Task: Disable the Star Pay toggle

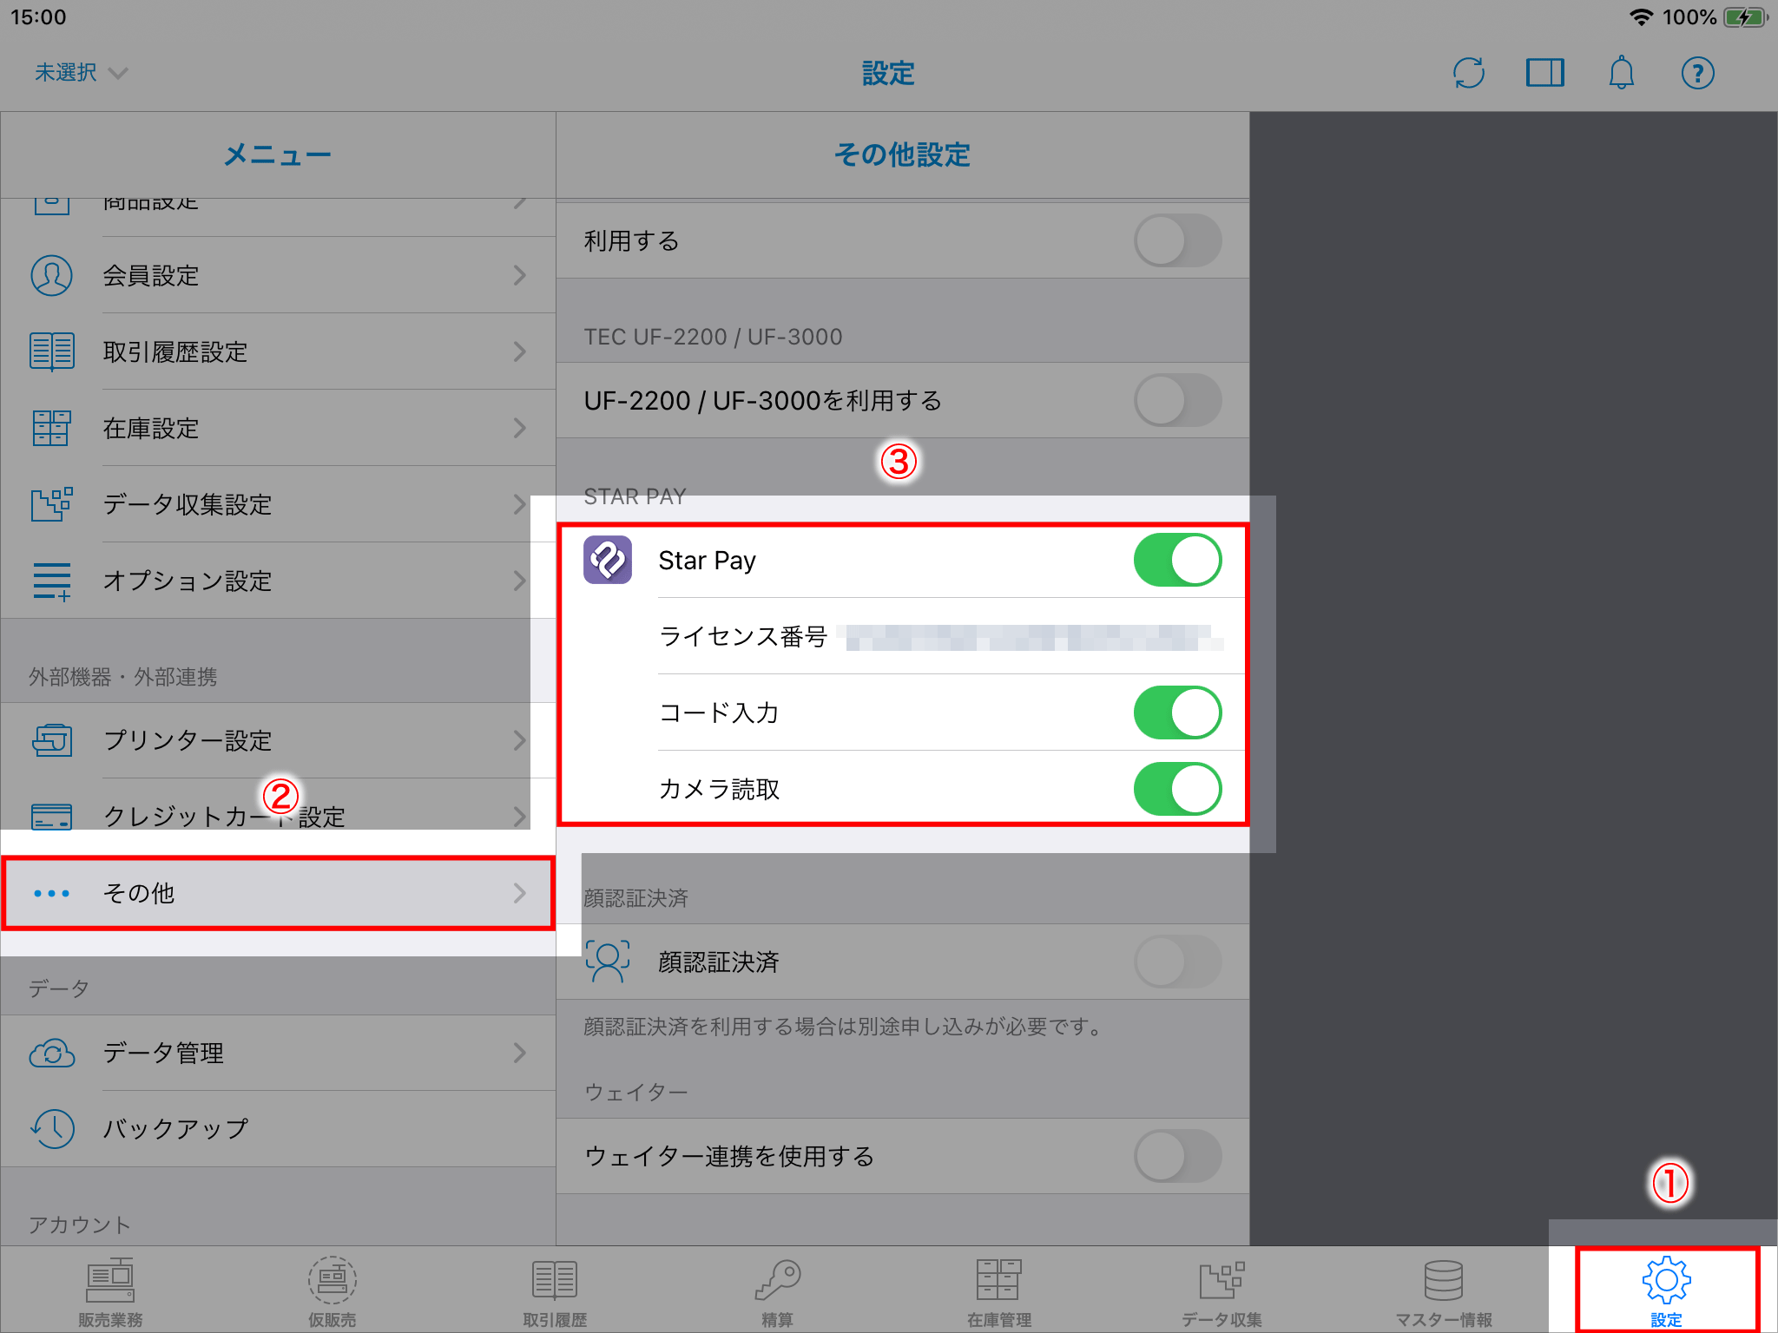Action: (1176, 561)
